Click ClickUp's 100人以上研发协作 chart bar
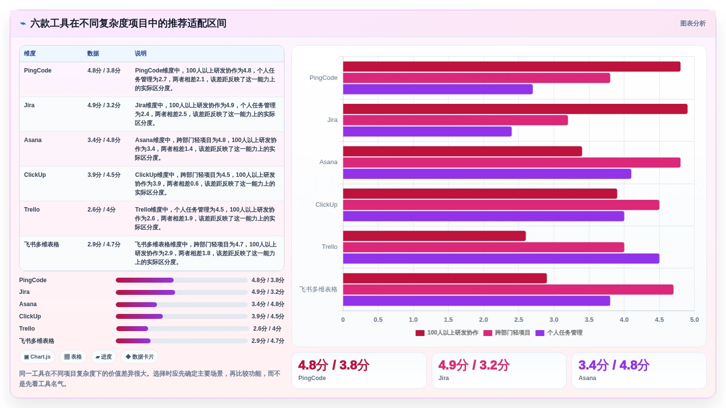This screenshot has width=726, height=408. coord(480,193)
